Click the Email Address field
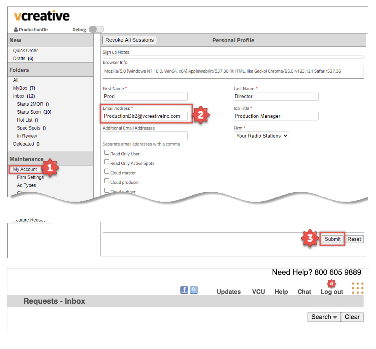The width and height of the screenshot is (376, 349). click(145, 116)
